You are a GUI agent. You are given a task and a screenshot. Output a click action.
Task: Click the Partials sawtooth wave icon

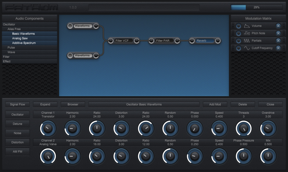click(247, 41)
